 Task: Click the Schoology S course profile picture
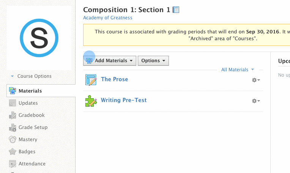click(x=39, y=38)
